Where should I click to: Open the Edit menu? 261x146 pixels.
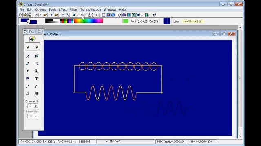(30, 9)
